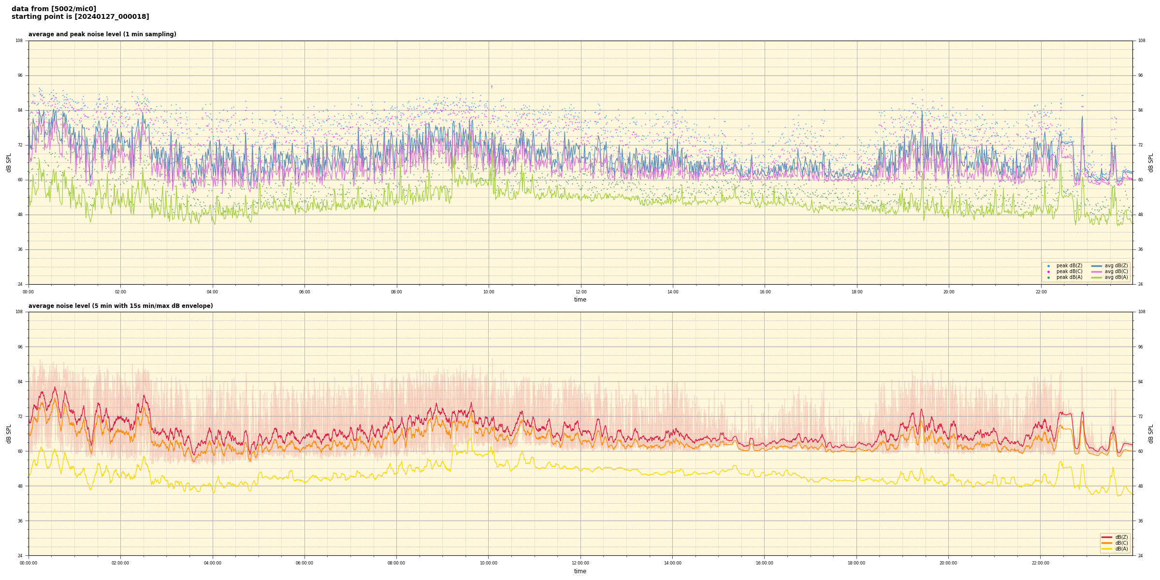
Task: Select the avg dB(A) legend line
Action: click(x=1097, y=277)
